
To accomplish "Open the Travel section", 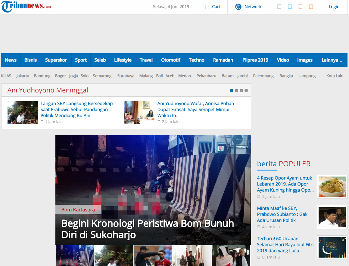I will [146, 60].
